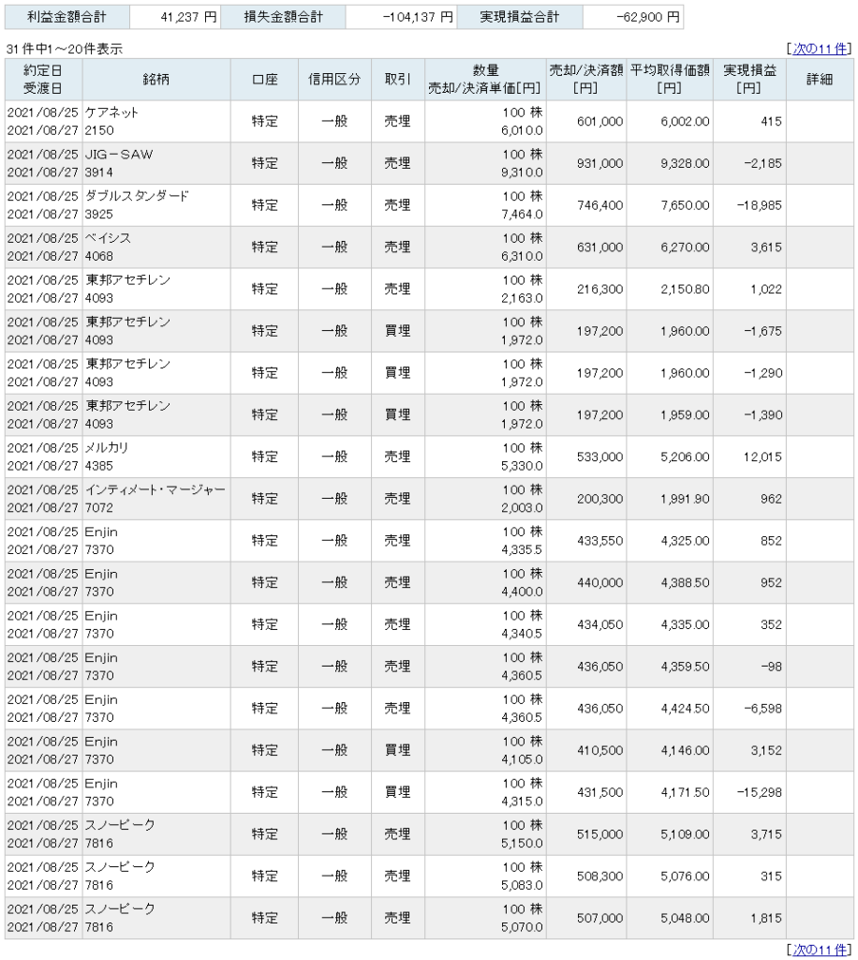
Task: Select the 実現損益合計 value -62,900 円
Action: coord(647,17)
